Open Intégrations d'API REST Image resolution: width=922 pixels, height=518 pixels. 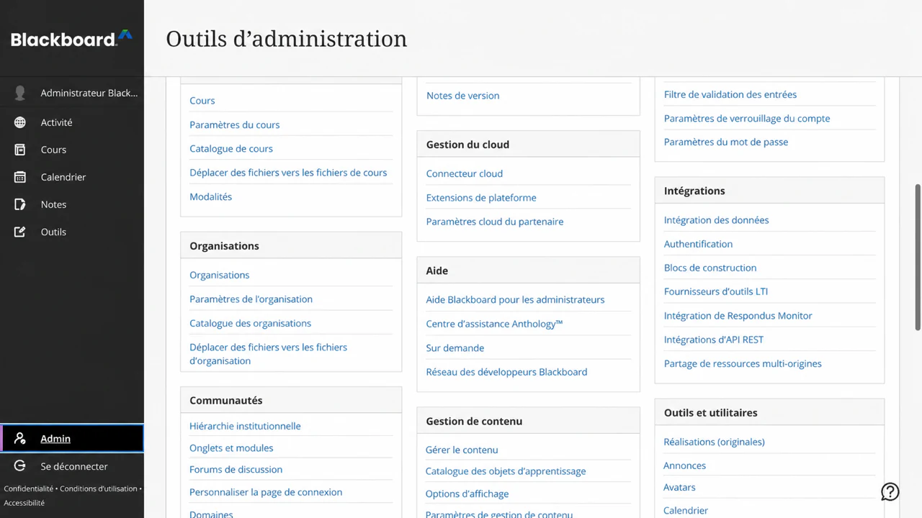[x=713, y=340]
